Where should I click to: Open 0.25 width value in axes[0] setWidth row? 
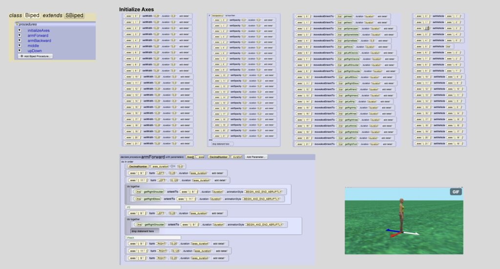click(156, 16)
